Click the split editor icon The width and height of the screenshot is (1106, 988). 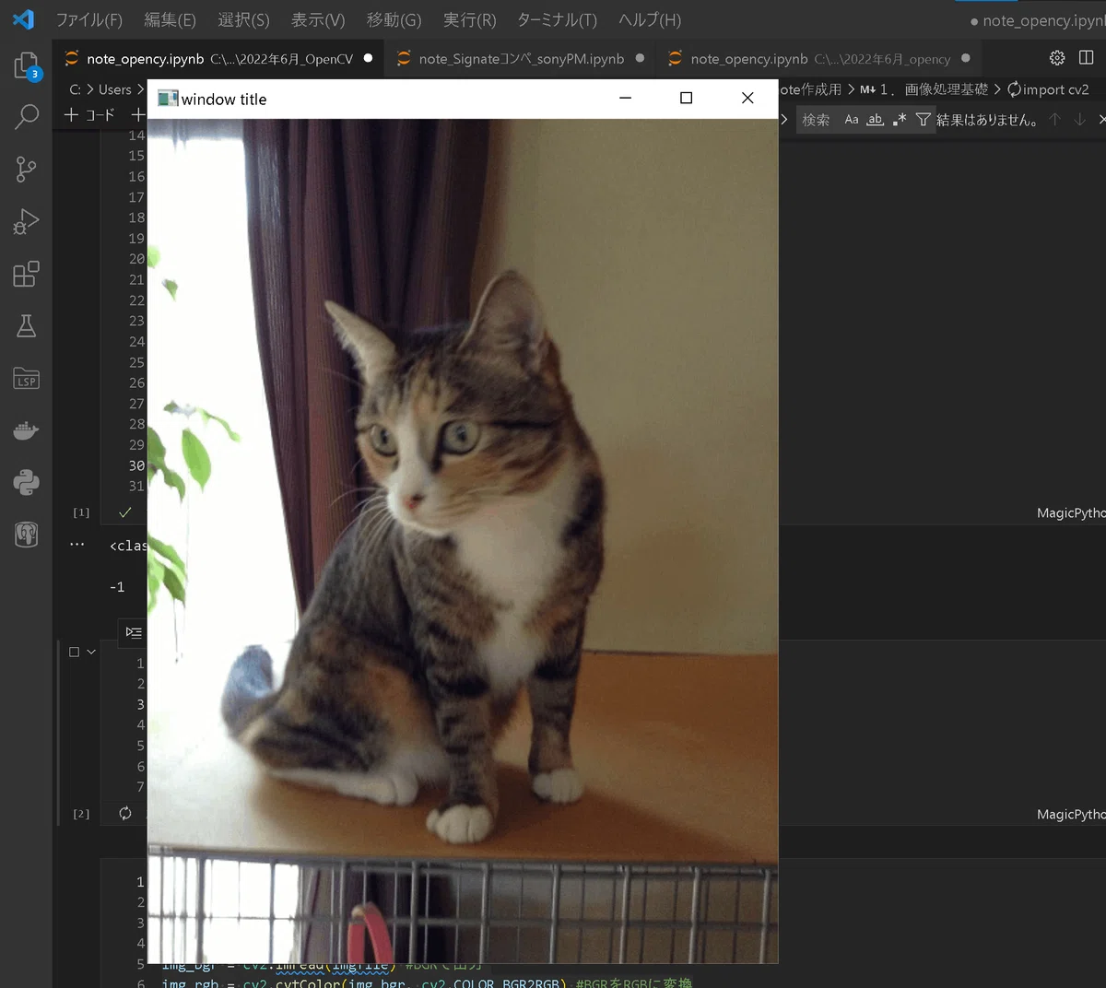1087,58
